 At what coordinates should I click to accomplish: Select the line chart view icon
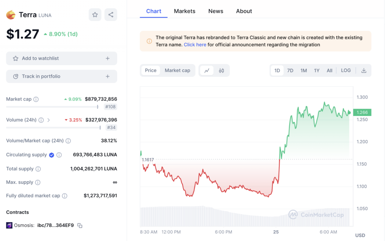click(207, 70)
